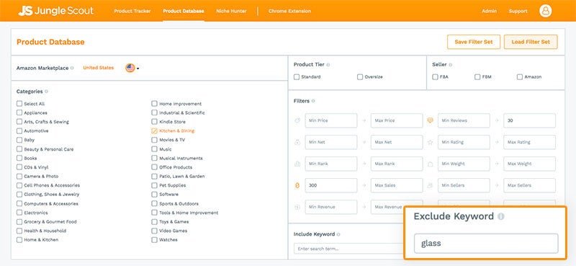Click the Load Filter Set button
The height and width of the screenshot is (266, 576).
(531, 42)
